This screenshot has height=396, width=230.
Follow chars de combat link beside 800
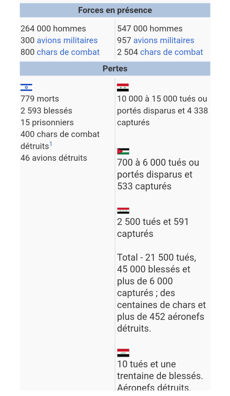(x=68, y=52)
